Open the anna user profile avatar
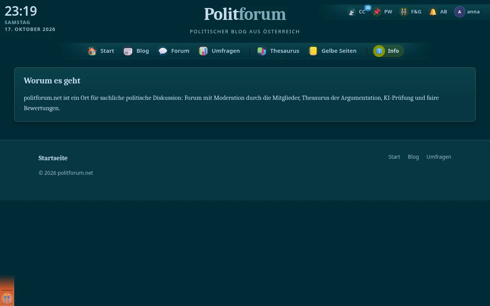 pos(459,12)
